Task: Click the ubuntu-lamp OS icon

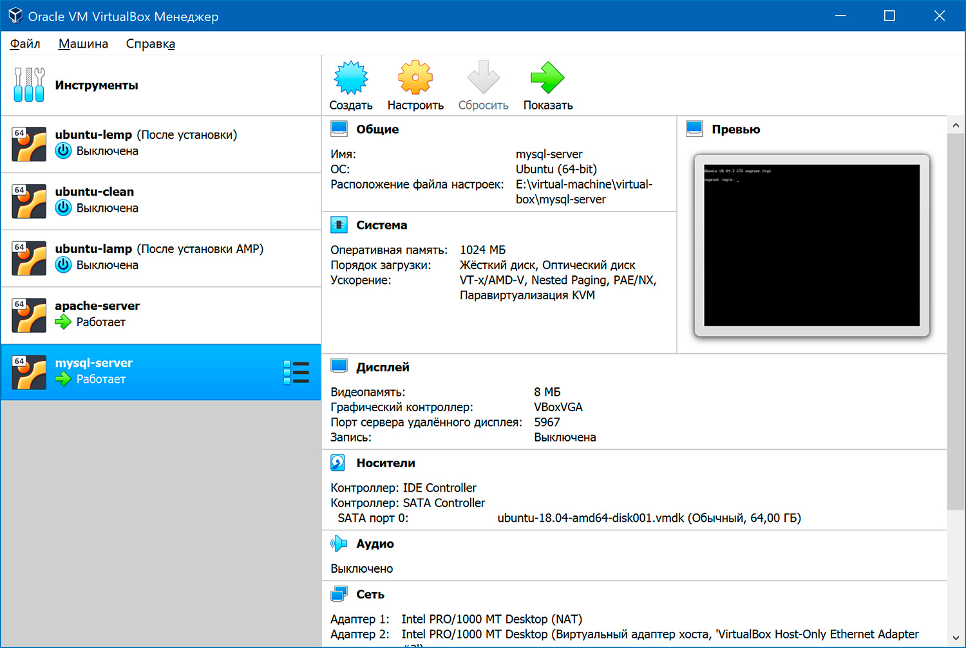Action: coord(29,257)
